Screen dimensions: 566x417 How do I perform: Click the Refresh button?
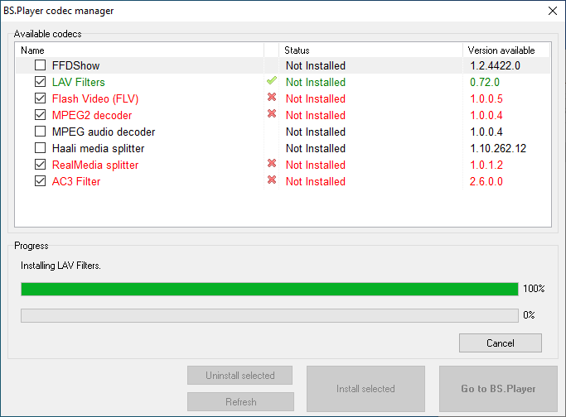(x=240, y=401)
